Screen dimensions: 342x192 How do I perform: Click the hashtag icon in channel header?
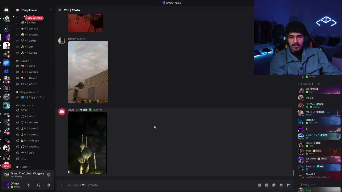(60, 10)
